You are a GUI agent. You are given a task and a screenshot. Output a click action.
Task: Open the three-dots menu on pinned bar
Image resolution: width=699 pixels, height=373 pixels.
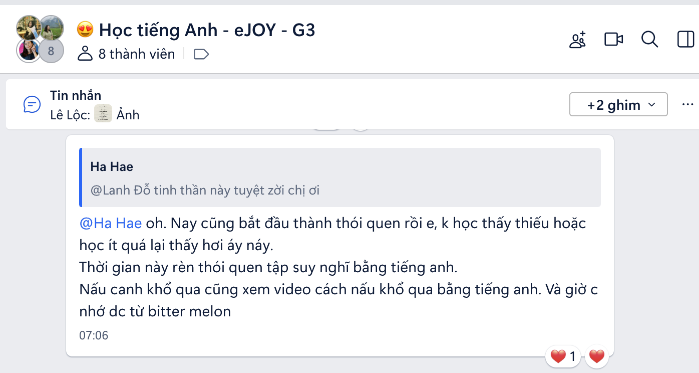687,105
